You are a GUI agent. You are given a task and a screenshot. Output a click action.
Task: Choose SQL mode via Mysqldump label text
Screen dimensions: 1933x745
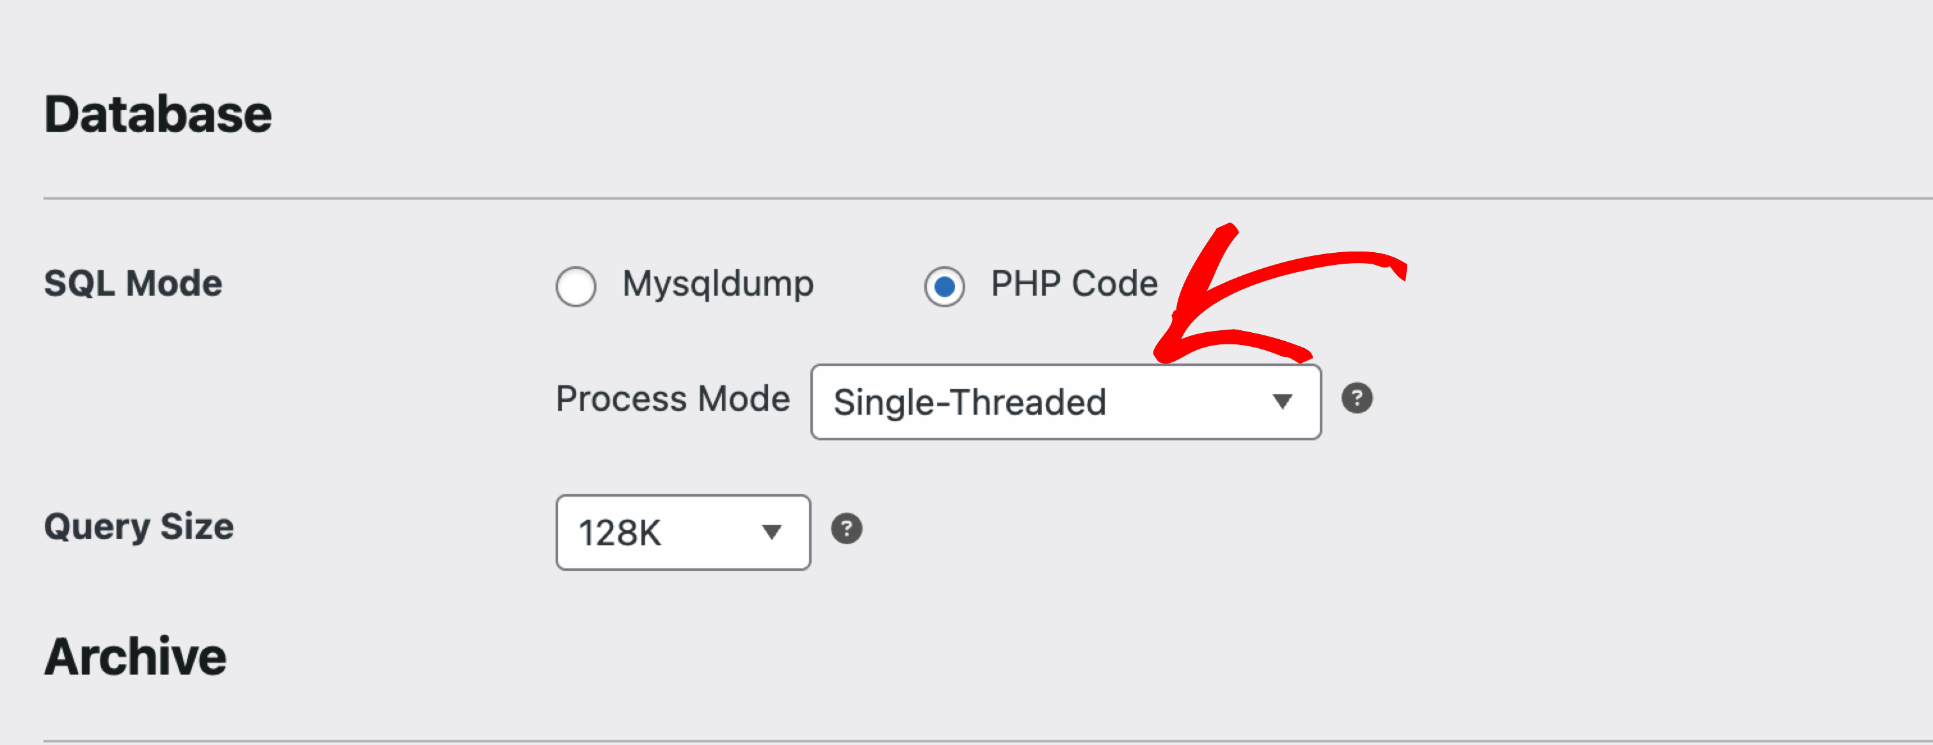718,285
